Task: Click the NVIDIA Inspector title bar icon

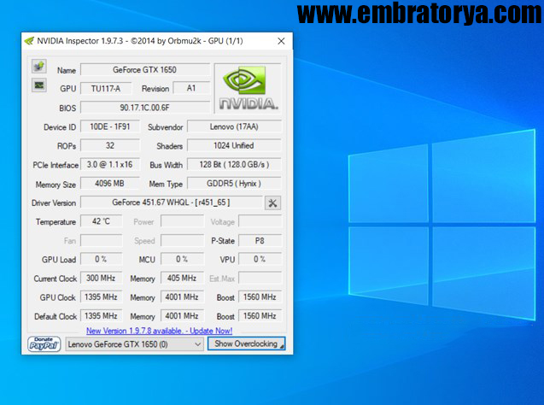Action: click(x=30, y=41)
